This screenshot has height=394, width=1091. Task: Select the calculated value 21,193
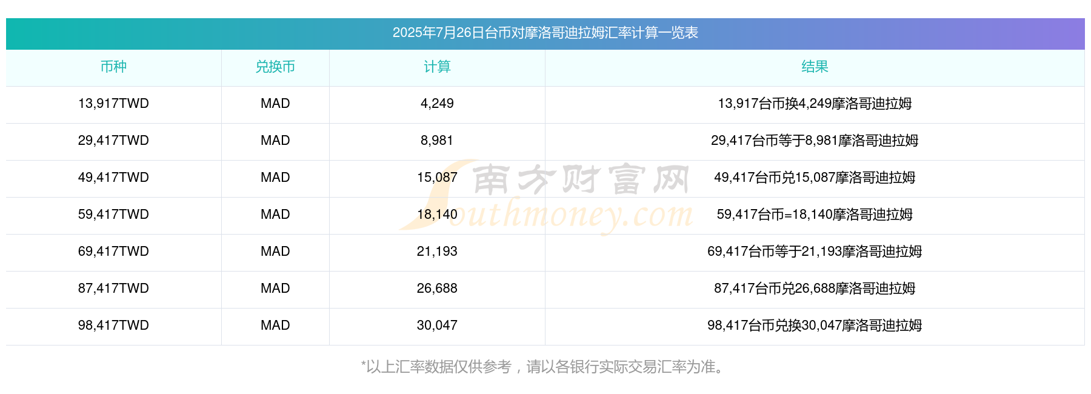tap(437, 252)
